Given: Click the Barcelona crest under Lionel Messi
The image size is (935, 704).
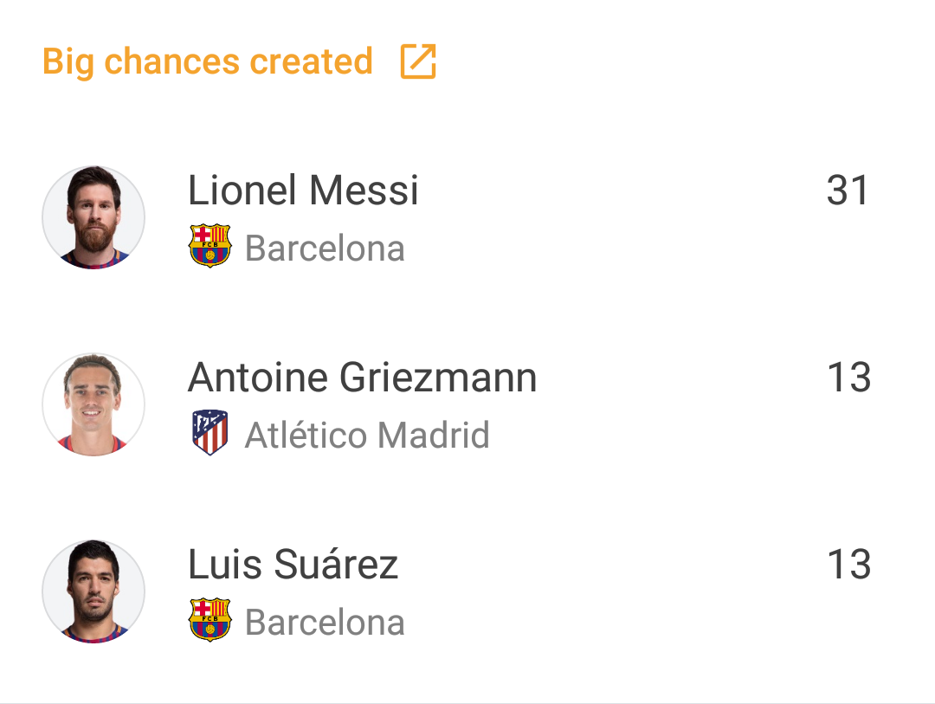Looking at the screenshot, I should 210,245.
